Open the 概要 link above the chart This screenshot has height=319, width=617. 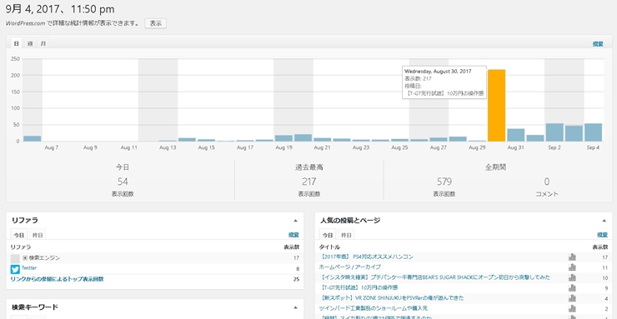597,44
